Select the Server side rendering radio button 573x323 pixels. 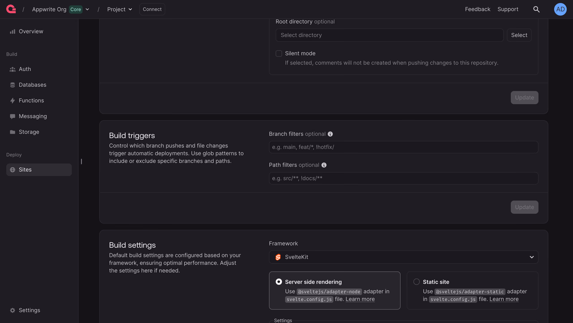(279, 282)
